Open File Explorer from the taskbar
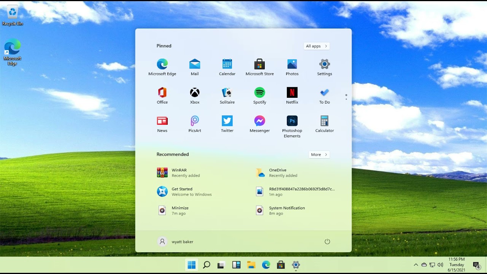The height and width of the screenshot is (274, 487). (251, 265)
